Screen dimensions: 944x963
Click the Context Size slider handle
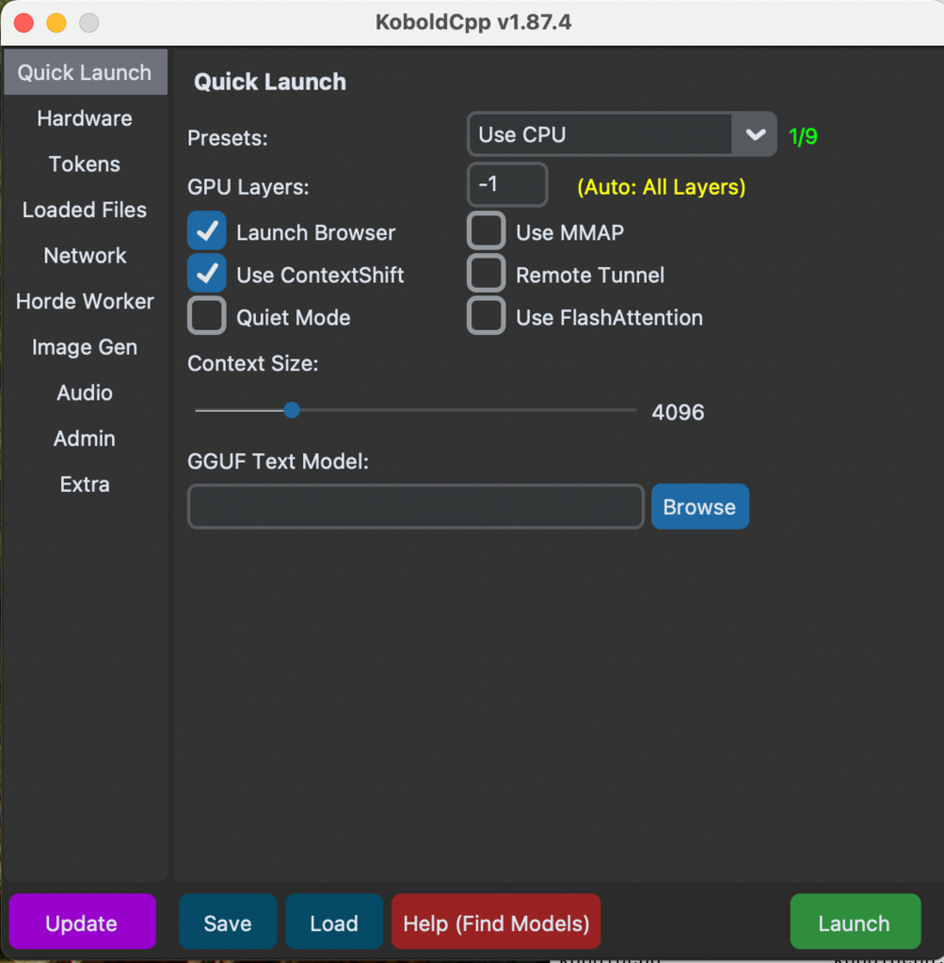pos(292,410)
